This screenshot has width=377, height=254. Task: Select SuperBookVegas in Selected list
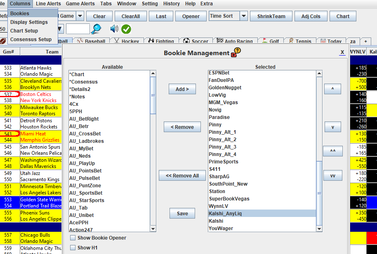262,198
